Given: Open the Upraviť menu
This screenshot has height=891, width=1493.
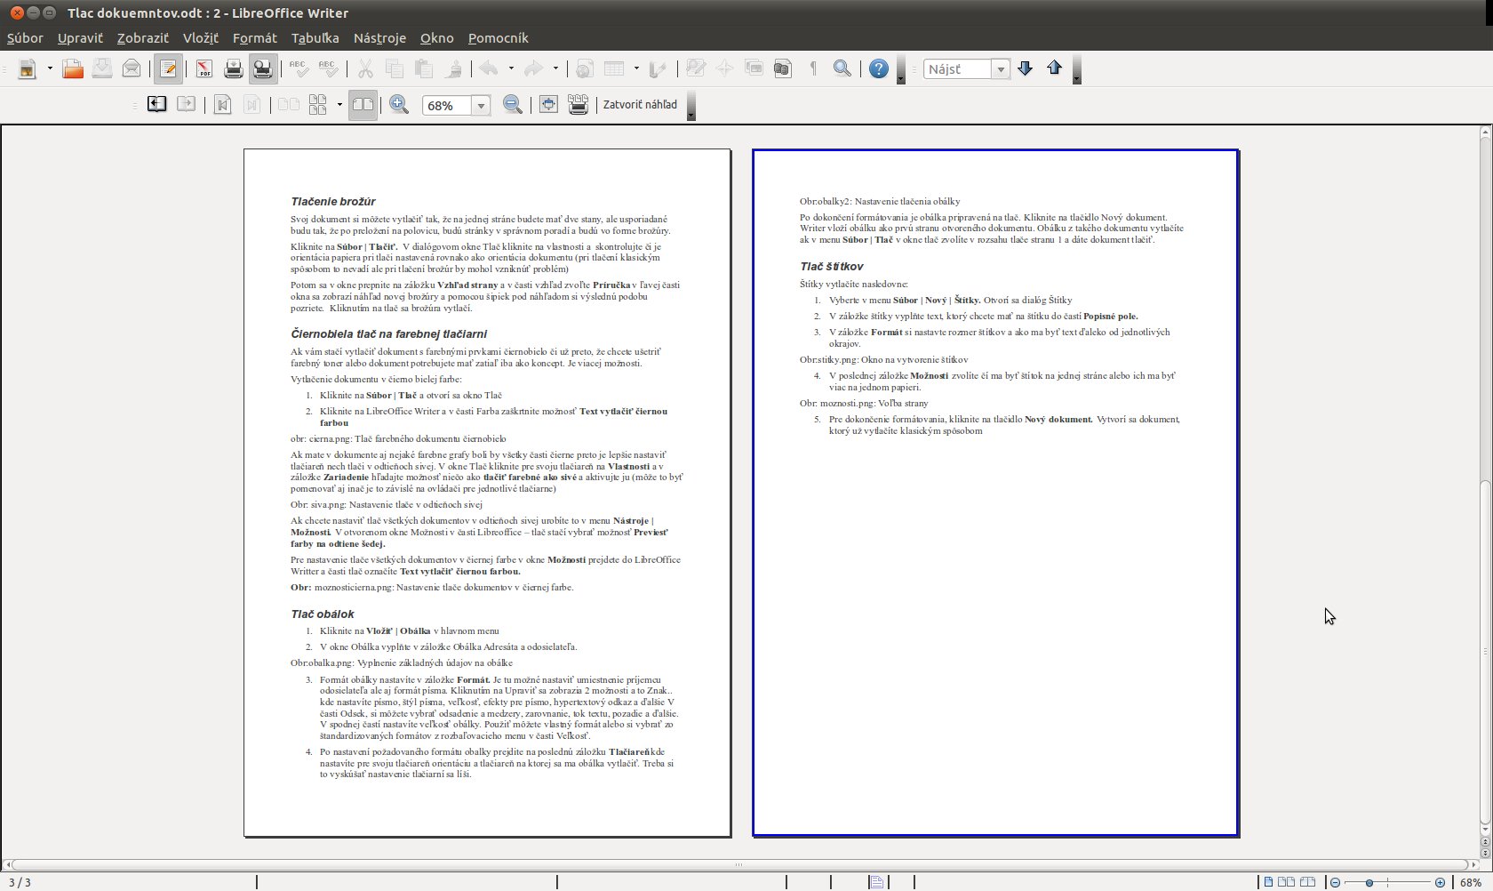Looking at the screenshot, I should point(80,38).
